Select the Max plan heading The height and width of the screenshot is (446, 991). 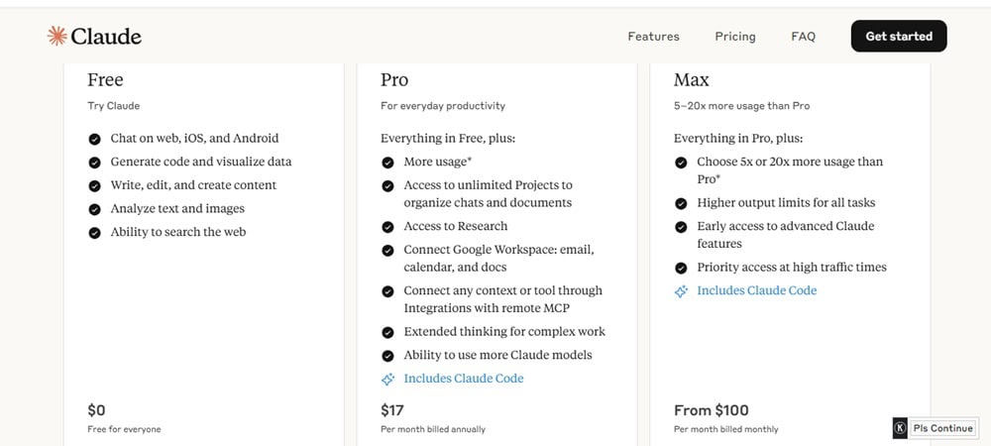(692, 79)
